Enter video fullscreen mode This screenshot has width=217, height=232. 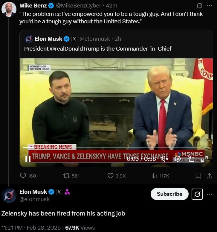204,159
